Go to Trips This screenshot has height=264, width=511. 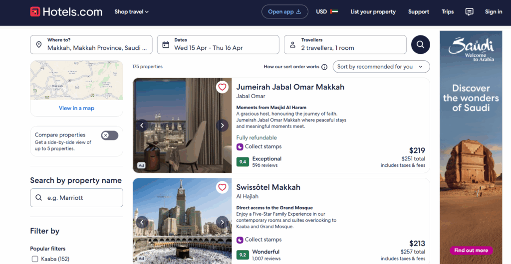click(x=448, y=11)
